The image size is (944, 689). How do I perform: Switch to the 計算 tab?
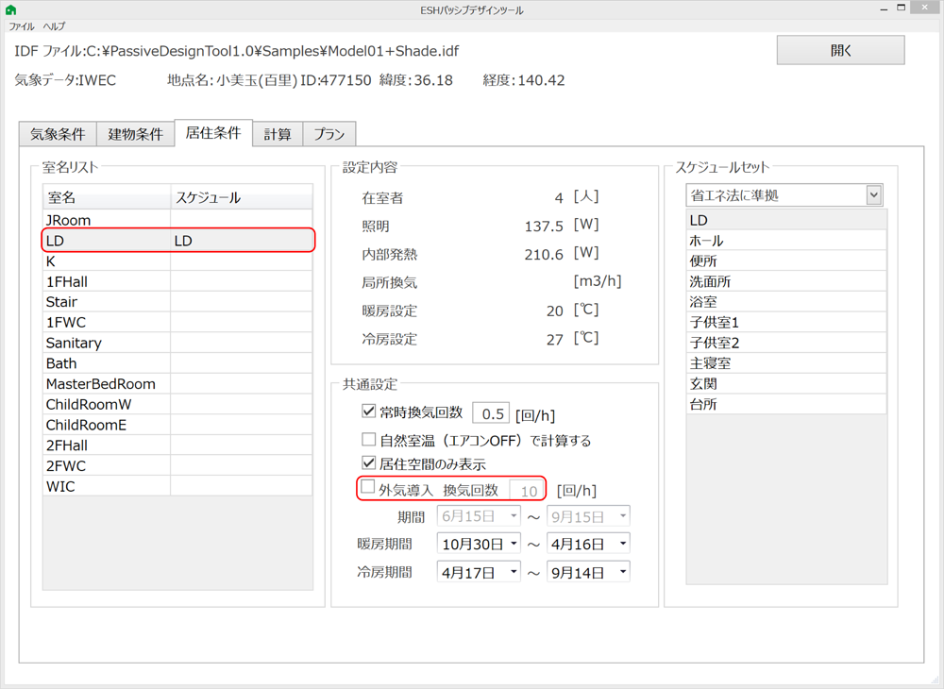pos(278,134)
